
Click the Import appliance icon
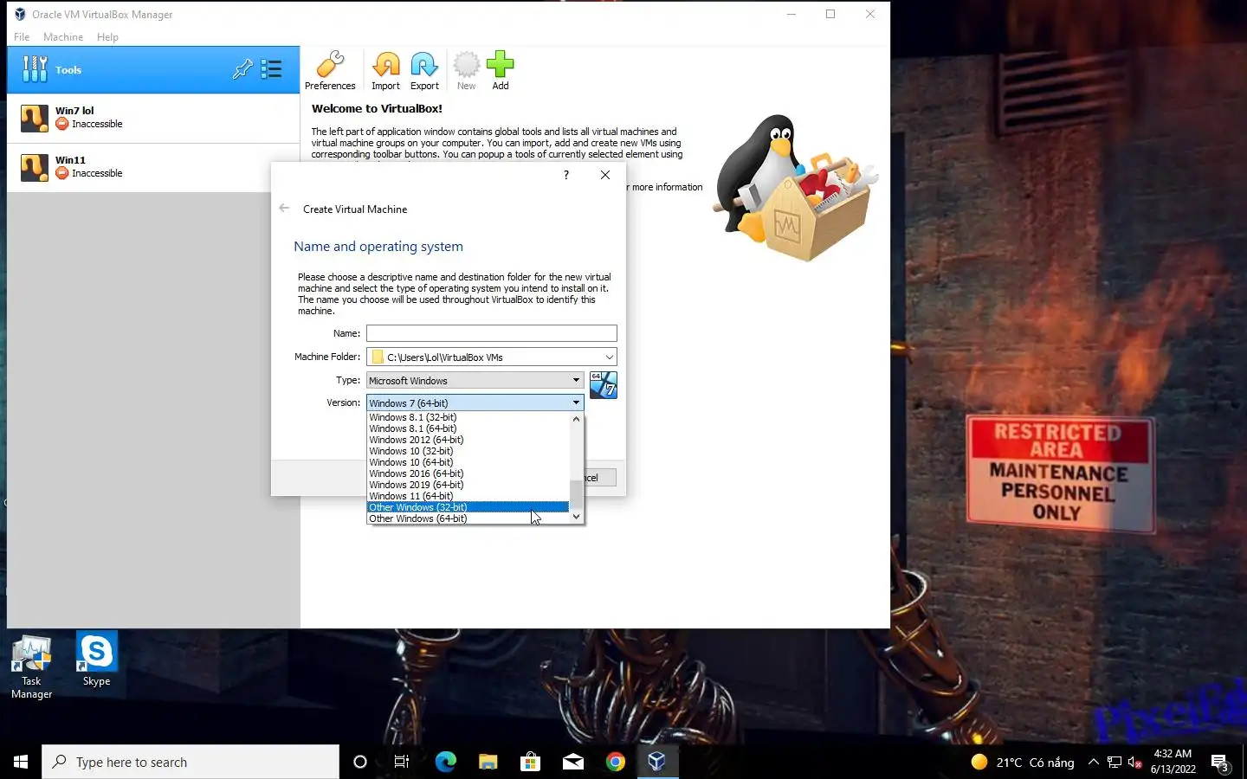385,71
